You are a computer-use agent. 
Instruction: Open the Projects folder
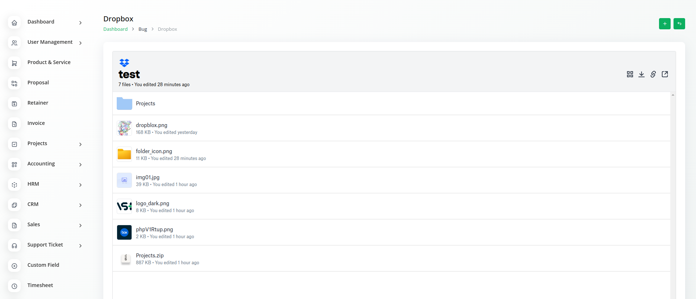click(145, 104)
